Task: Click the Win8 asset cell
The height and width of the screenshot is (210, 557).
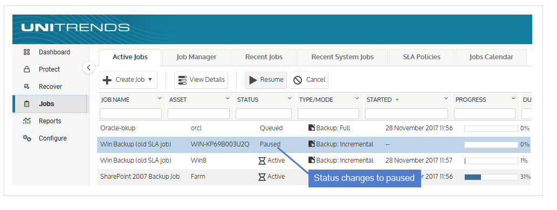Action: point(198,160)
